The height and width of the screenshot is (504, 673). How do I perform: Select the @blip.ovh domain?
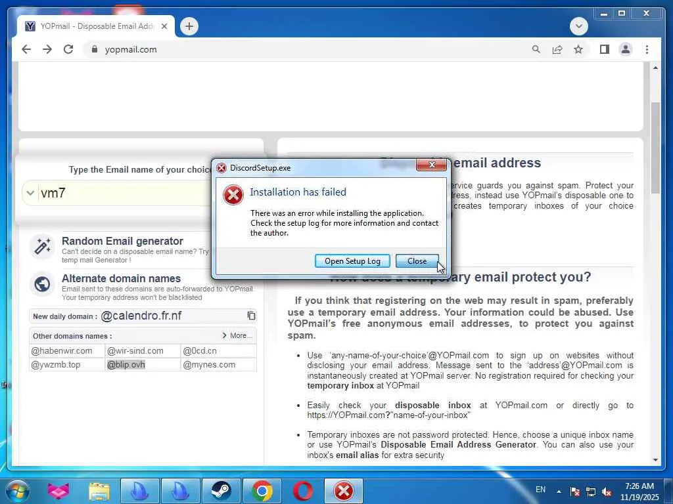tap(126, 365)
